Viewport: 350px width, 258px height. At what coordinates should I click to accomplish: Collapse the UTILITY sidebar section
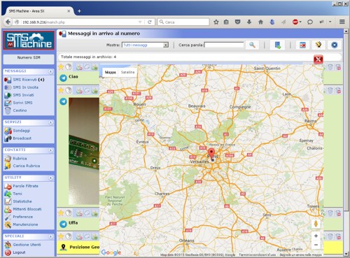click(50, 178)
